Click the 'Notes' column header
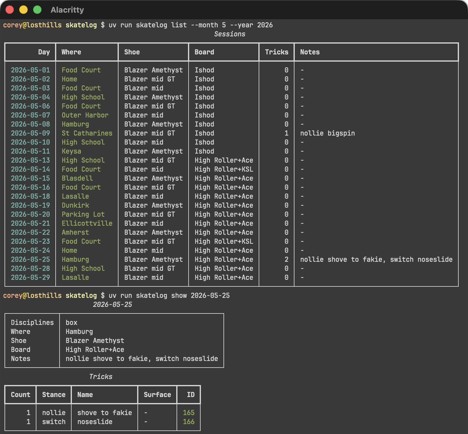The height and width of the screenshot is (434, 468). click(x=310, y=52)
